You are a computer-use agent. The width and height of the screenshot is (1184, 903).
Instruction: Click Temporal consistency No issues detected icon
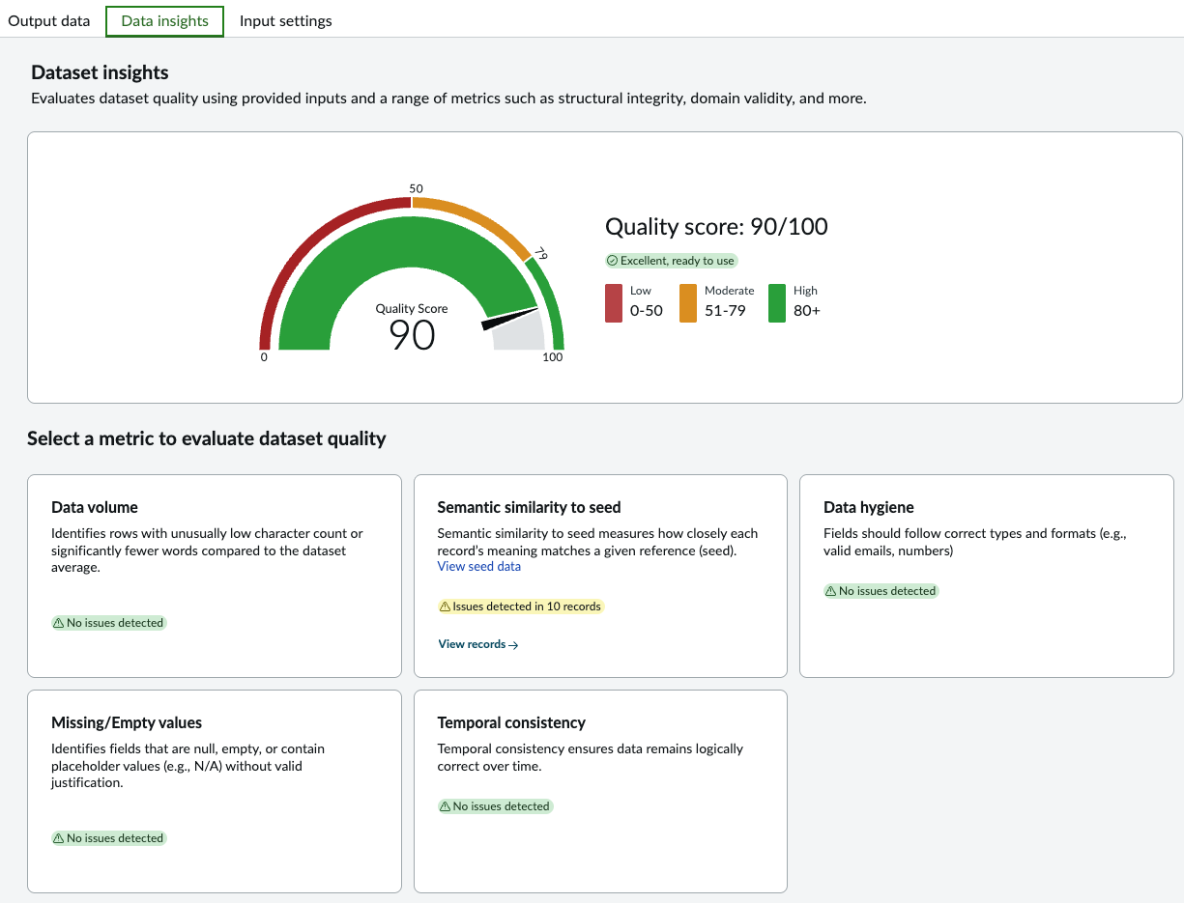pyautogui.click(x=446, y=806)
